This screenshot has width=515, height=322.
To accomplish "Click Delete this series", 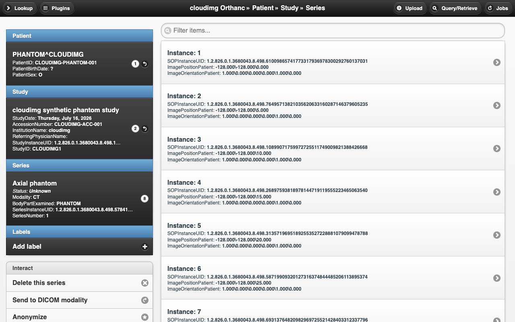I will [x=79, y=283].
